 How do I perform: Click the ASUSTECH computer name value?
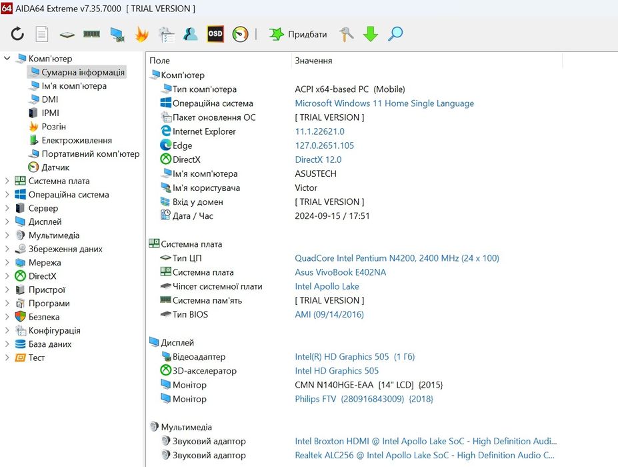click(315, 174)
